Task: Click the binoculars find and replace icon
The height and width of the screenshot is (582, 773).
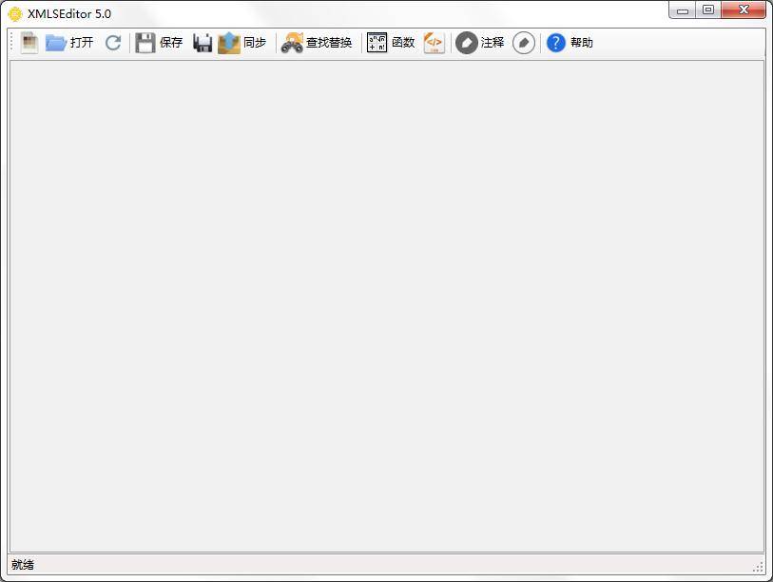Action: (x=292, y=43)
